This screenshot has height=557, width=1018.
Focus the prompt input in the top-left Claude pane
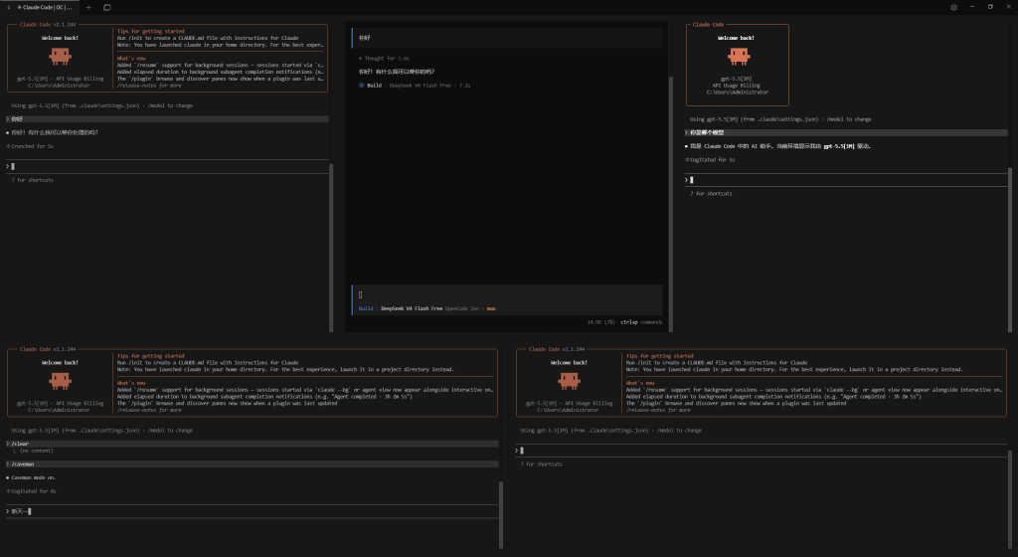(167, 167)
